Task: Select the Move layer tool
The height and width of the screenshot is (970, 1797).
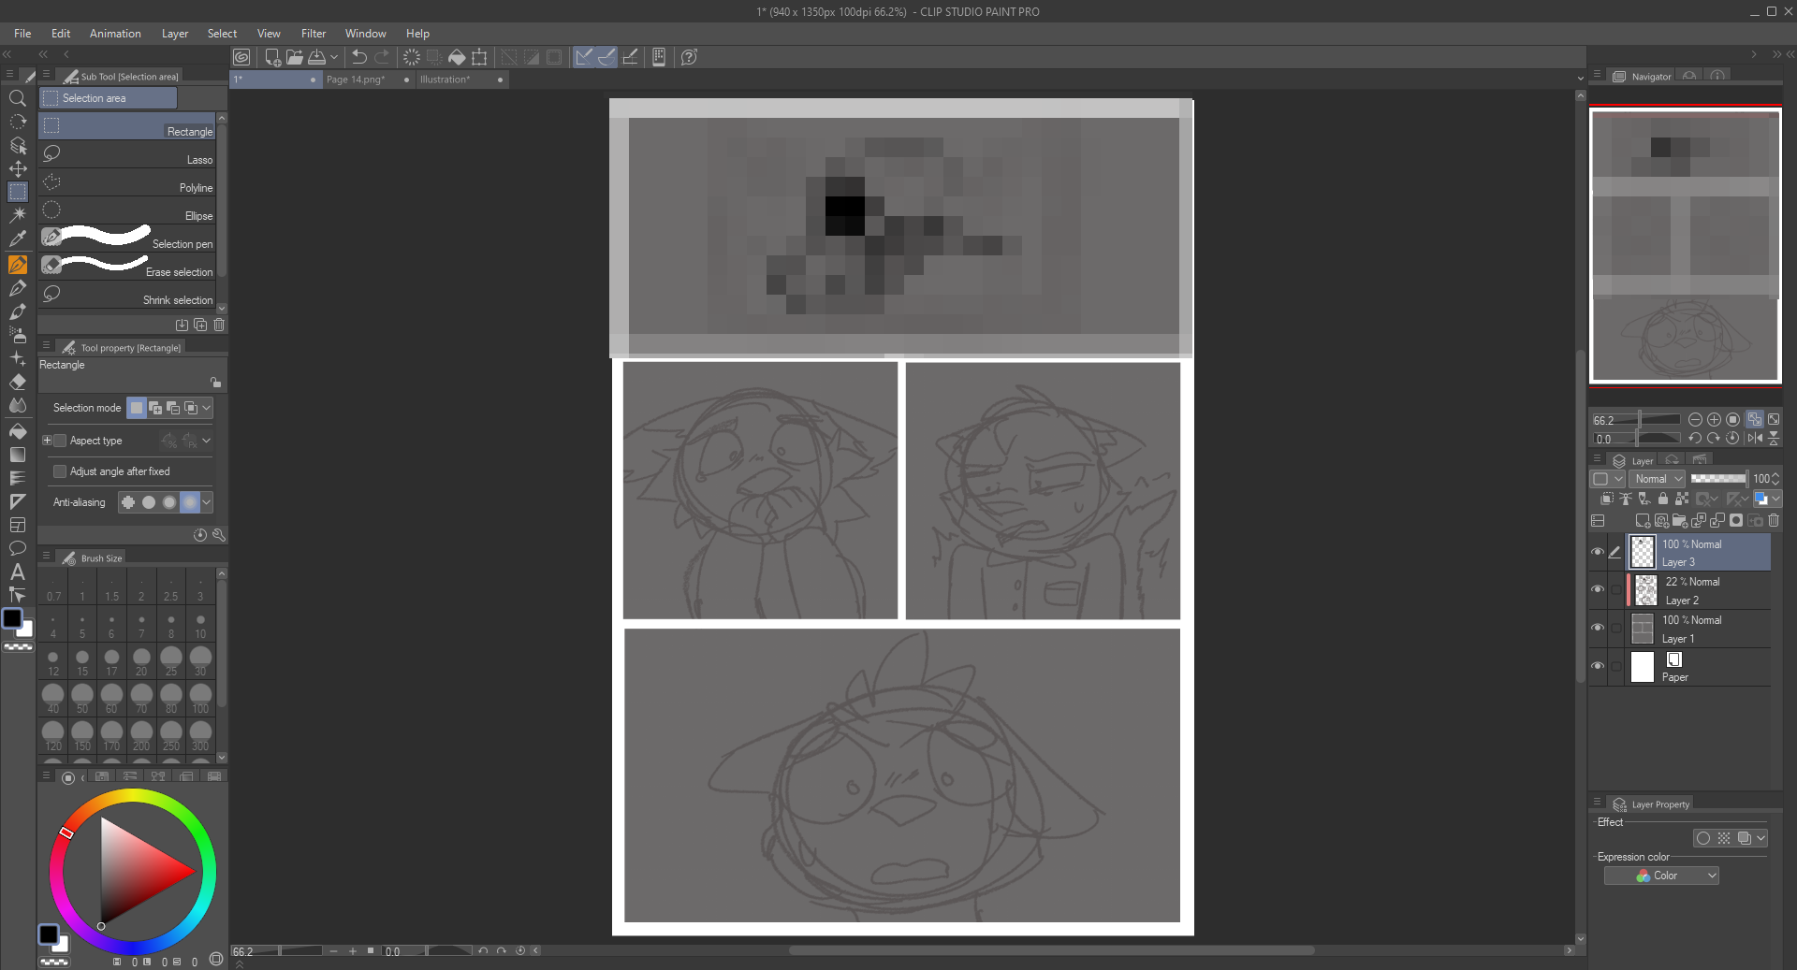Action: click(17, 168)
